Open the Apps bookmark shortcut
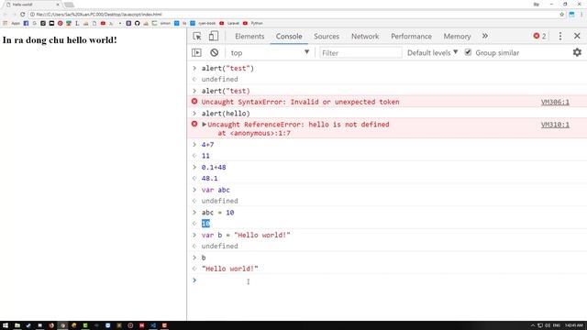Viewport: 587px width, 330px height. coord(12,23)
